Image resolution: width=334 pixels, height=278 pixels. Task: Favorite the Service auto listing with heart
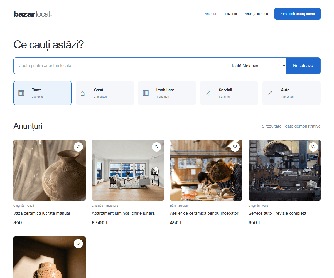(313, 147)
